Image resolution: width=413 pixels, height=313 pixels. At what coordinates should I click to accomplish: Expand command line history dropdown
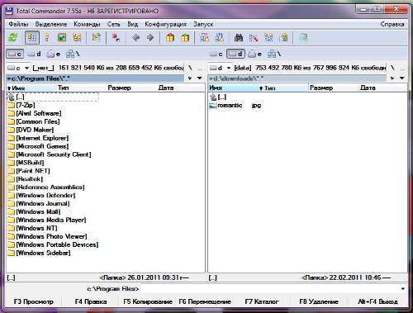click(x=402, y=289)
